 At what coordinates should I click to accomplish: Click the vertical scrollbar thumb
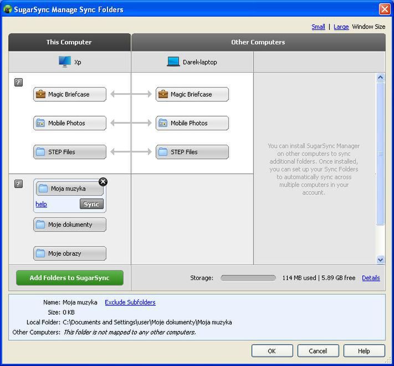pyautogui.click(x=381, y=154)
